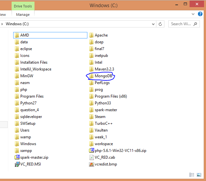Select the php folder name
The height and width of the screenshot is (181, 206).
point(24,90)
